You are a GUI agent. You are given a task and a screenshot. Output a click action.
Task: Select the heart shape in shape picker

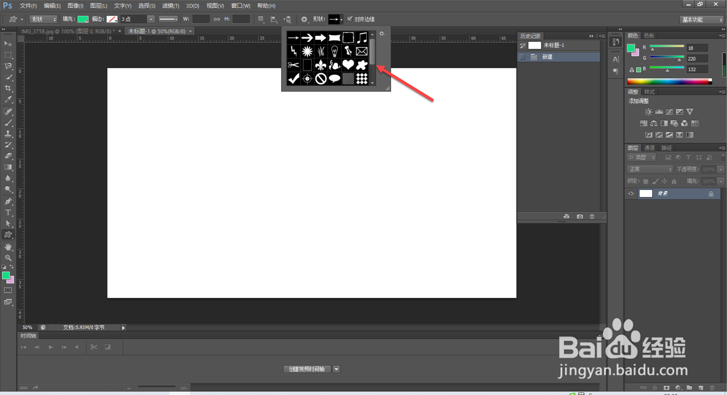point(348,65)
